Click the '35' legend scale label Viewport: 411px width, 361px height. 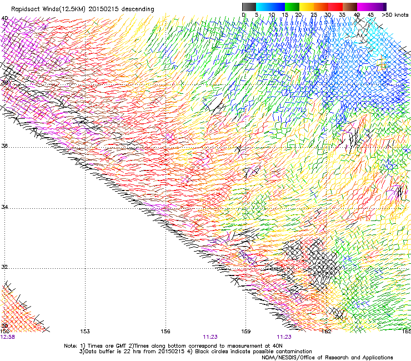(342, 15)
